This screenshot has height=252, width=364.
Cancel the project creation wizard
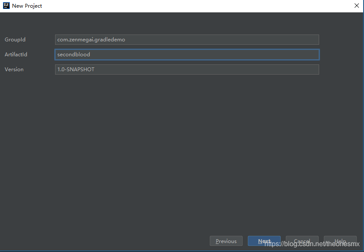point(302,241)
